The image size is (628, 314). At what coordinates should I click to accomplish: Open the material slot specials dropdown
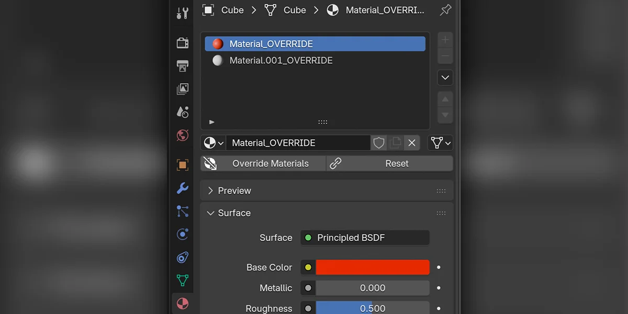(x=445, y=77)
